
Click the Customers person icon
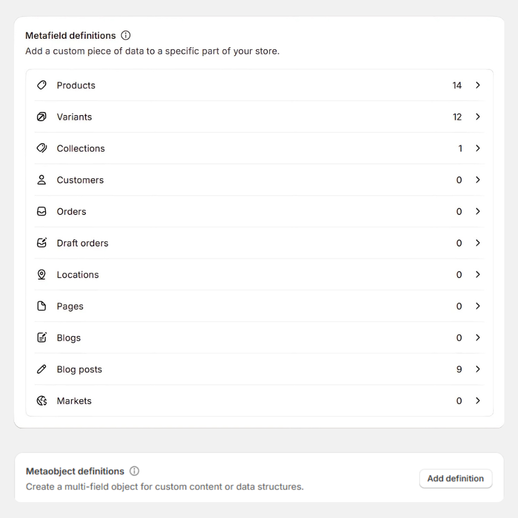point(42,180)
